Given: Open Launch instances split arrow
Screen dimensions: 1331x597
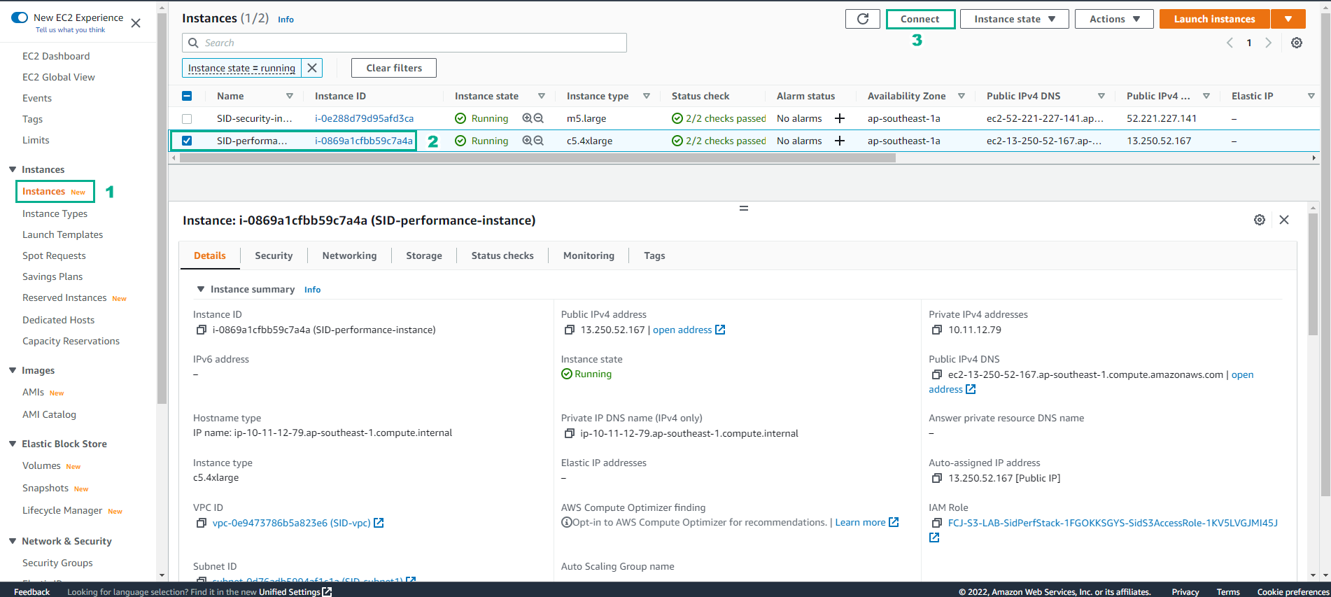Looking at the screenshot, I should tap(1288, 19).
